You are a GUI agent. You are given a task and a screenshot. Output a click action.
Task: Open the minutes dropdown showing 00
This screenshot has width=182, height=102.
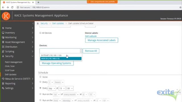coord(70,88)
